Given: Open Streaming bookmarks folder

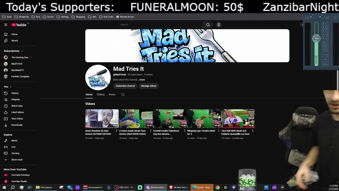Looking at the screenshot, I should 22,17.
